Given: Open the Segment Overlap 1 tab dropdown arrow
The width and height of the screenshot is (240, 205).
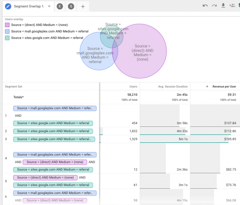Looking at the screenshot, I should 49,7.
